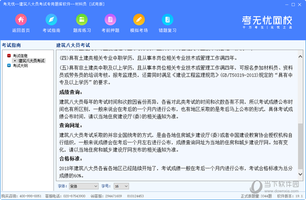Click the 考试大纲 label in tree

coord(20,65)
